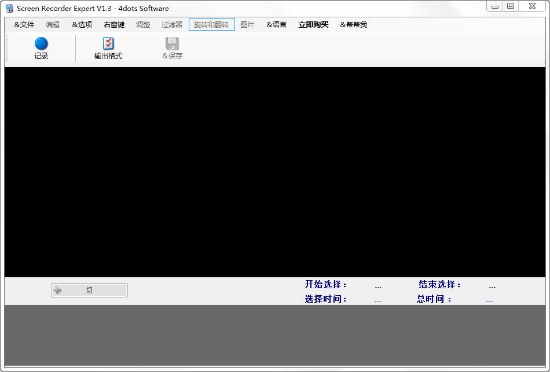Click the app icon in the title bar
550x372 pixels.
[9, 8]
